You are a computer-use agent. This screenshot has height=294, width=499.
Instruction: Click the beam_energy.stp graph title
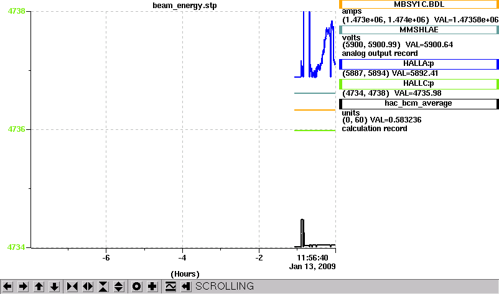[185, 6]
